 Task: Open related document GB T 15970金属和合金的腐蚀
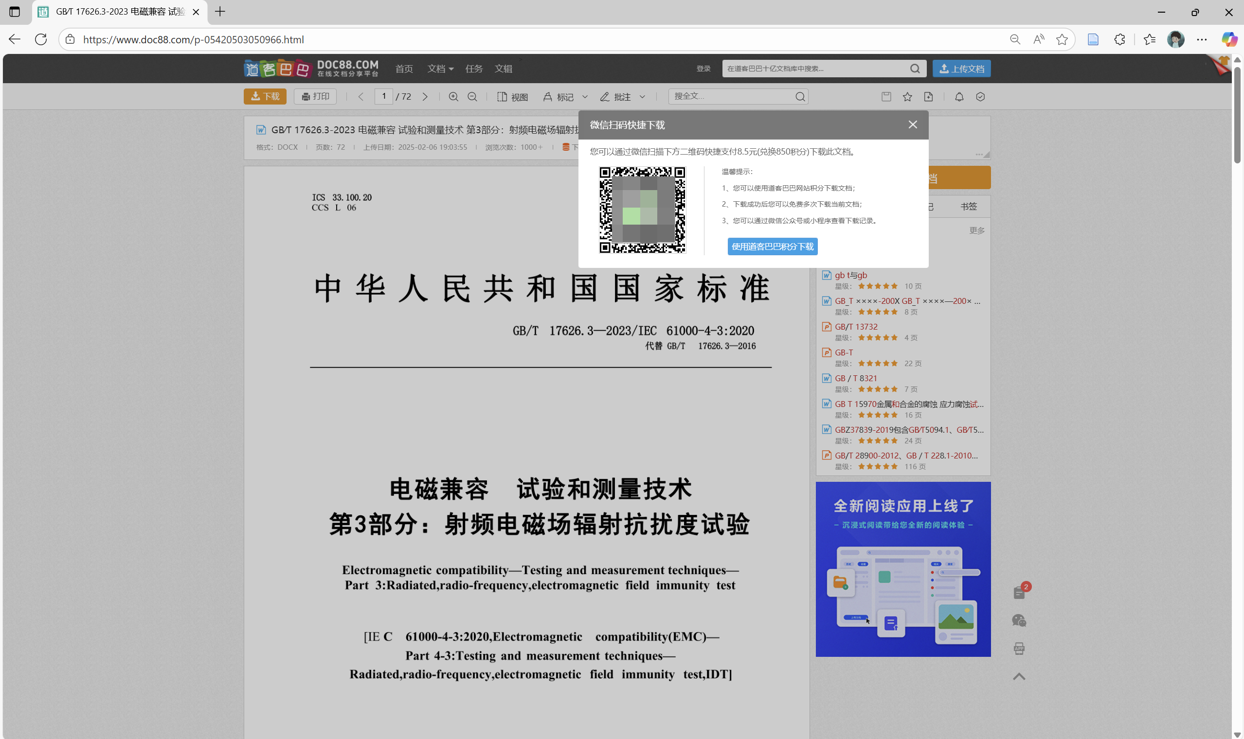(x=909, y=404)
